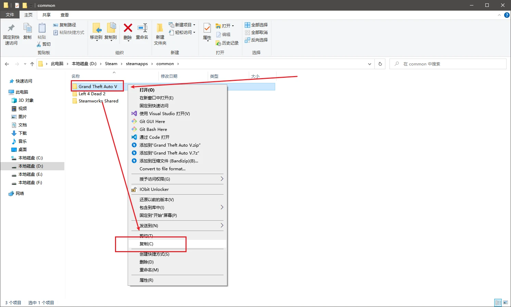511x307 pixels.
Task: Click steamapps in the address breadcrumb
Action: [137, 64]
